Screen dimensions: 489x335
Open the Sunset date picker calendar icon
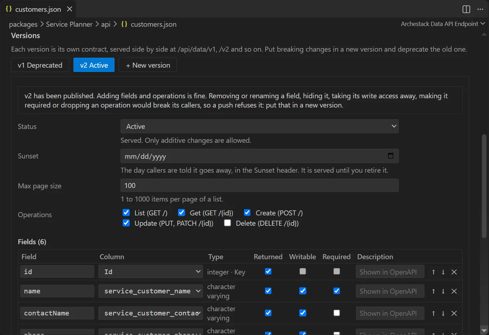pos(391,156)
